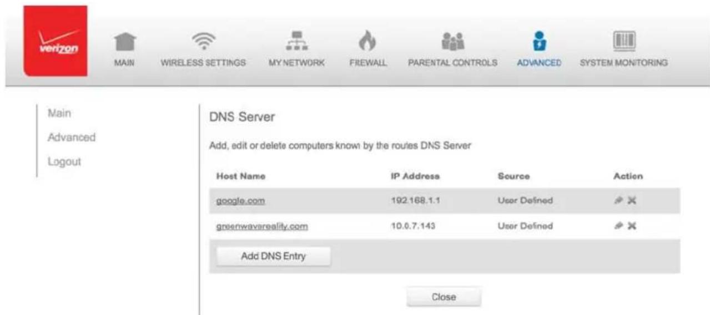Screen dimensions: 710x315
Task: Click Advanced in the left sidebar
Action: tap(72, 137)
